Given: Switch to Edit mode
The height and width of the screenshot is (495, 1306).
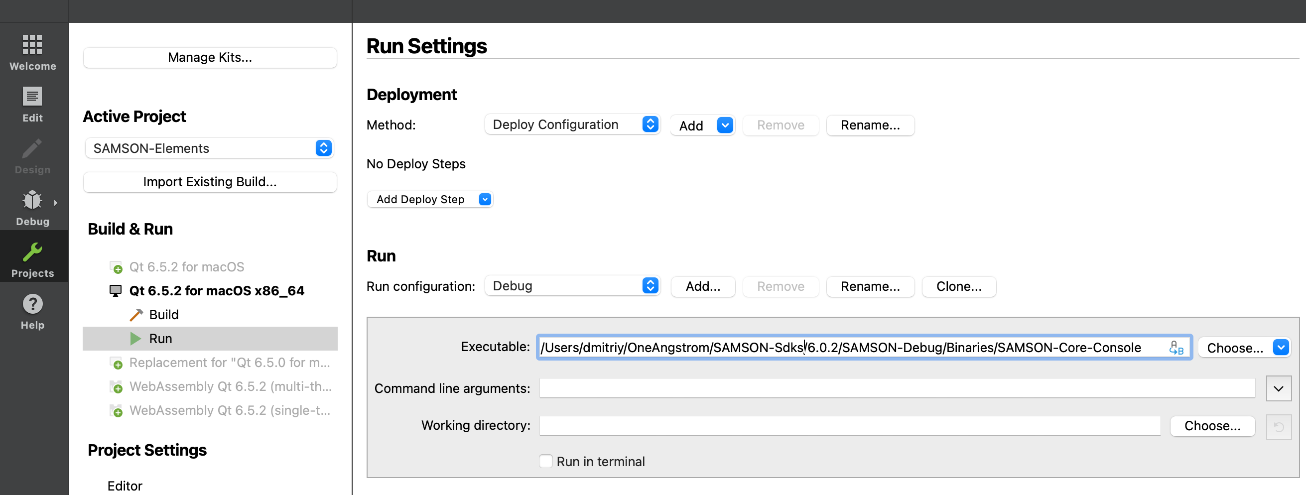Looking at the screenshot, I should (x=32, y=103).
